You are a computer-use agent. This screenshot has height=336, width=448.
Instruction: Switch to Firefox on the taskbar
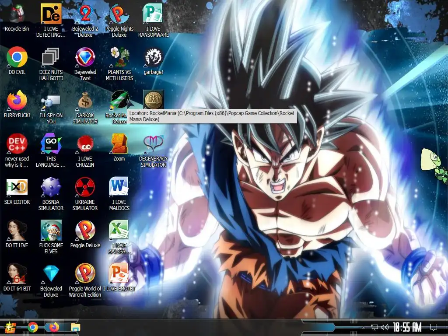tap(54, 327)
